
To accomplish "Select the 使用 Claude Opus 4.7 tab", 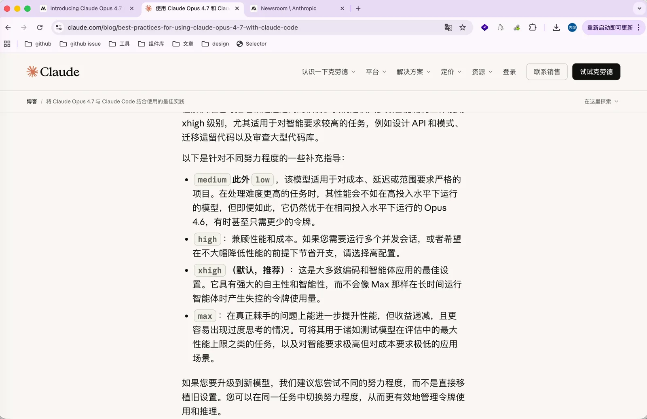I will pyautogui.click(x=192, y=8).
